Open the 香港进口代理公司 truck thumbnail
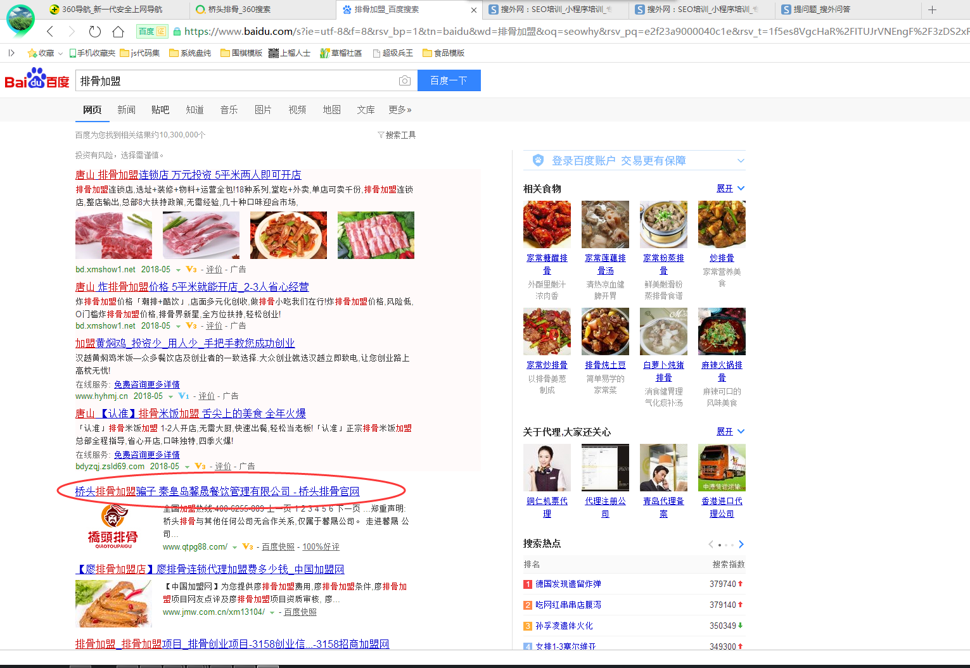970x668 pixels. [x=722, y=467]
